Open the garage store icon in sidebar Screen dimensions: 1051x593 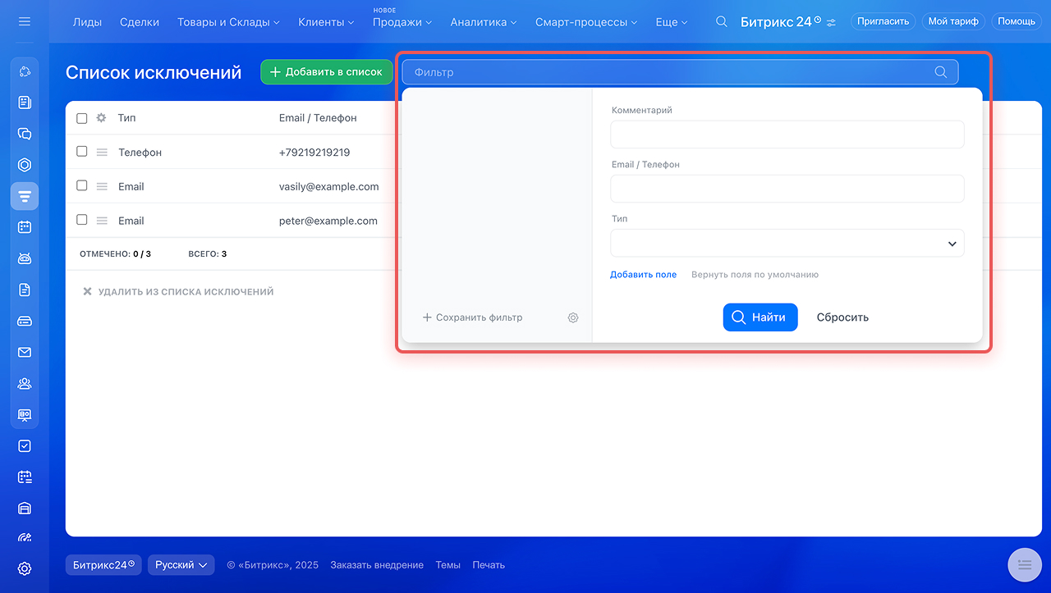click(25, 508)
